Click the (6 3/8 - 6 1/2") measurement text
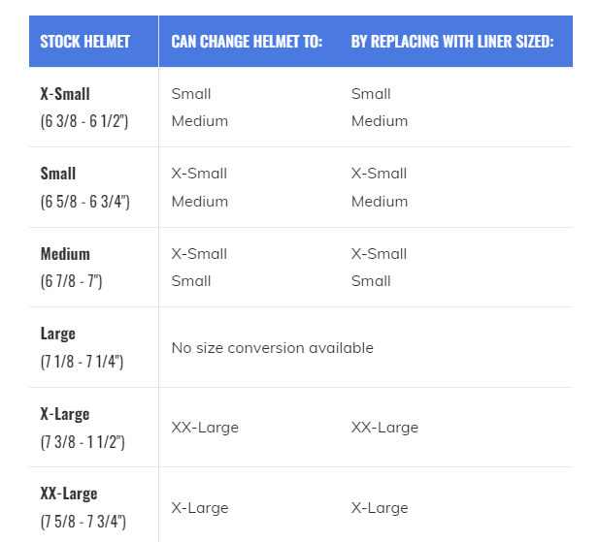Viewport: 599px width, 542px height. point(84,121)
